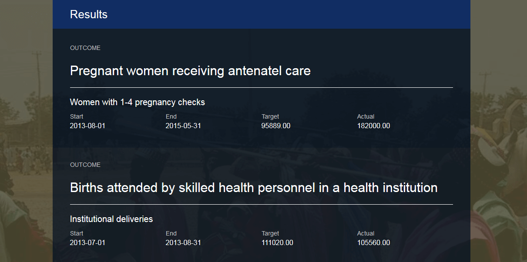Image resolution: width=527 pixels, height=262 pixels.
Task: Select heading Pregnant women receiving antenatel care
Action: point(190,71)
